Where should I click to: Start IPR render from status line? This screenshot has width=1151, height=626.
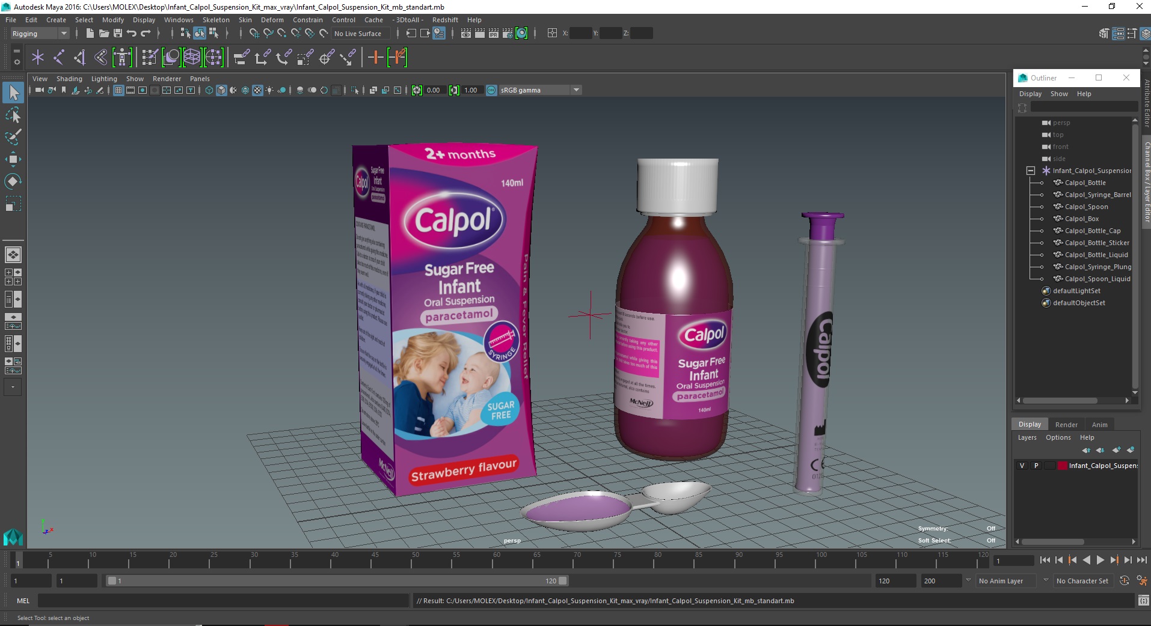pyautogui.click(x=494, y=34)
